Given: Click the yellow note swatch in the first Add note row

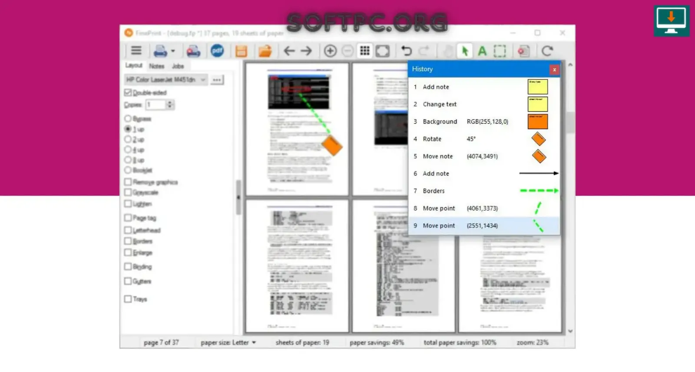Looking at the screenshot, I should click(x=538, y=87).
